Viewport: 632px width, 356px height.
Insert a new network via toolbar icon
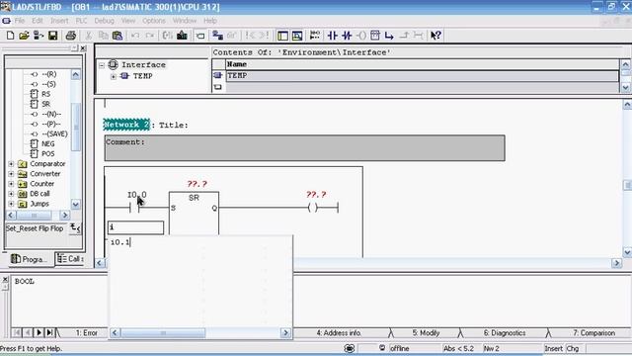click(x=315, y=36)
